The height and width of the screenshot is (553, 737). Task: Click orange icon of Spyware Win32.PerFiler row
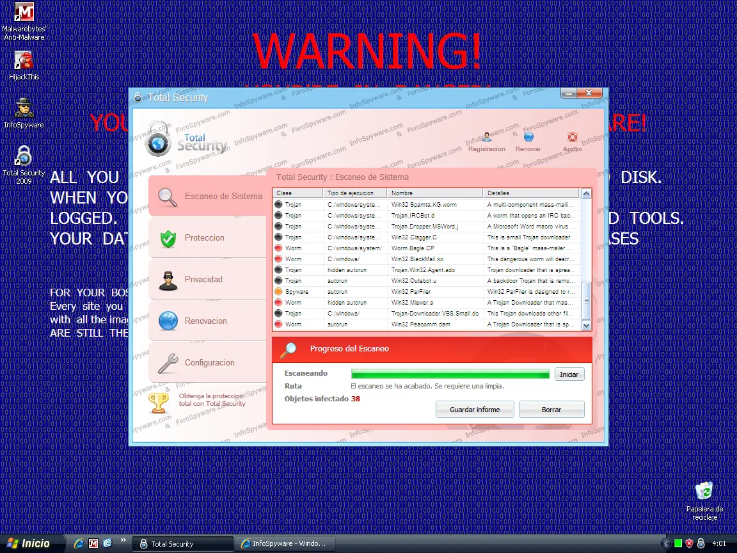[x=278, y=292]
